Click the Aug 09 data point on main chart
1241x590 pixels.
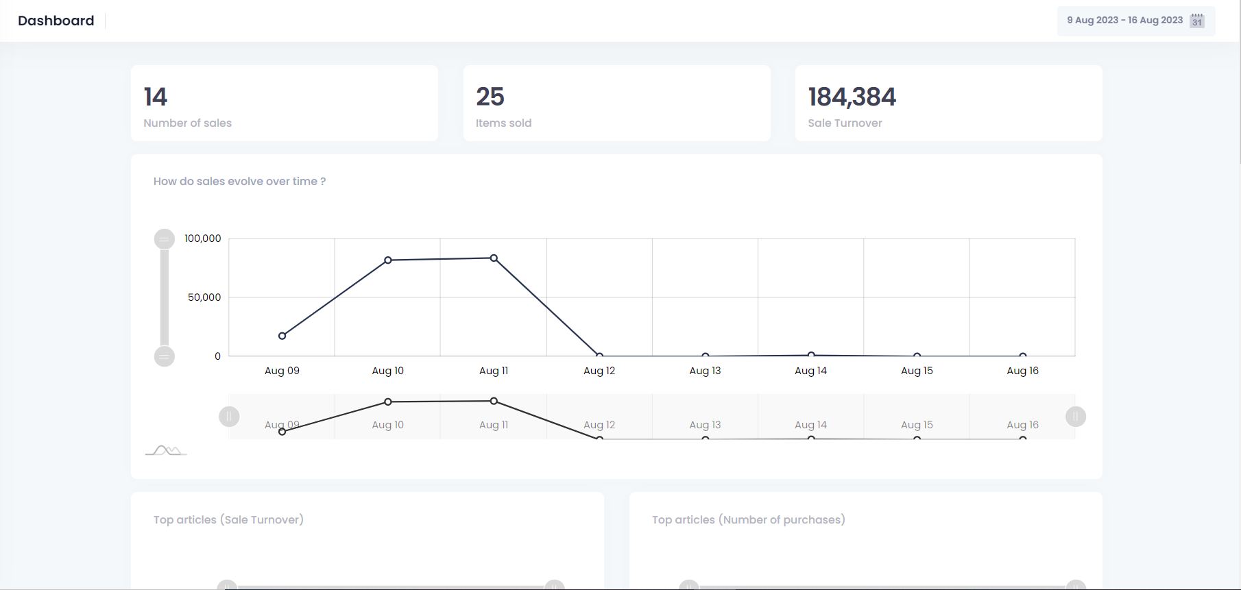282,336
